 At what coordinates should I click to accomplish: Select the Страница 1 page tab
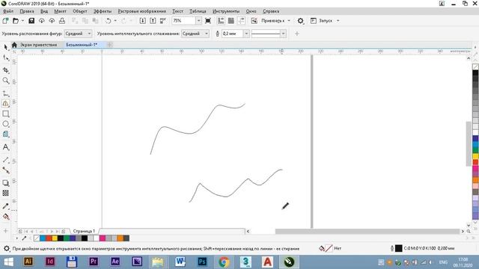(84, 231)
